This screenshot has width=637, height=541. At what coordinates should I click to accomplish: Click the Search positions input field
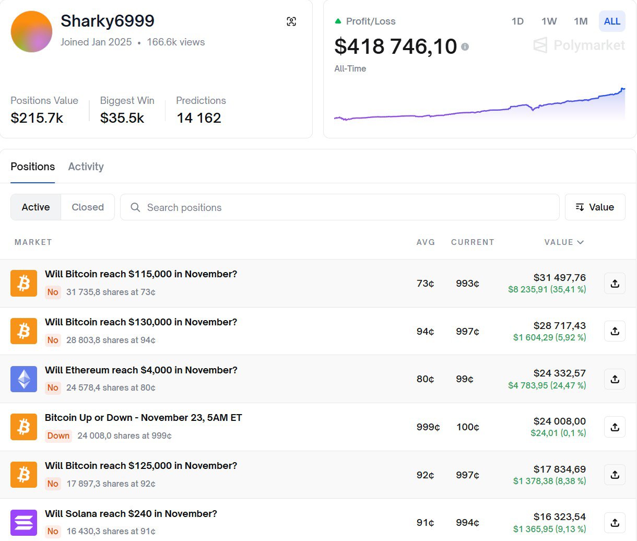(x=339, y=207)
